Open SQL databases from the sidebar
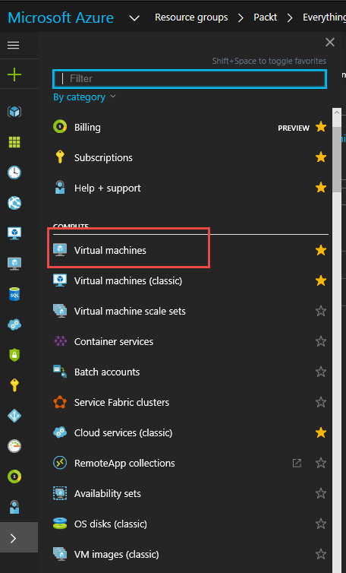Viewport: 346px width, 573px height. click(14, 294)
